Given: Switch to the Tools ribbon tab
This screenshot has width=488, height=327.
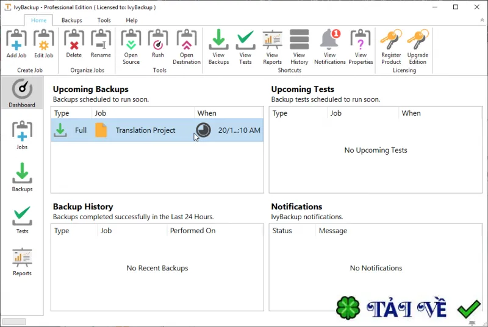Looking at the screenshot, I should (104, 20).
